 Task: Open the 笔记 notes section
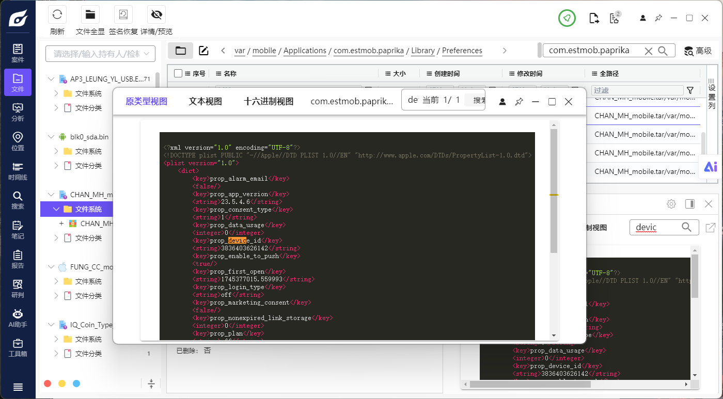pos(18,230)
